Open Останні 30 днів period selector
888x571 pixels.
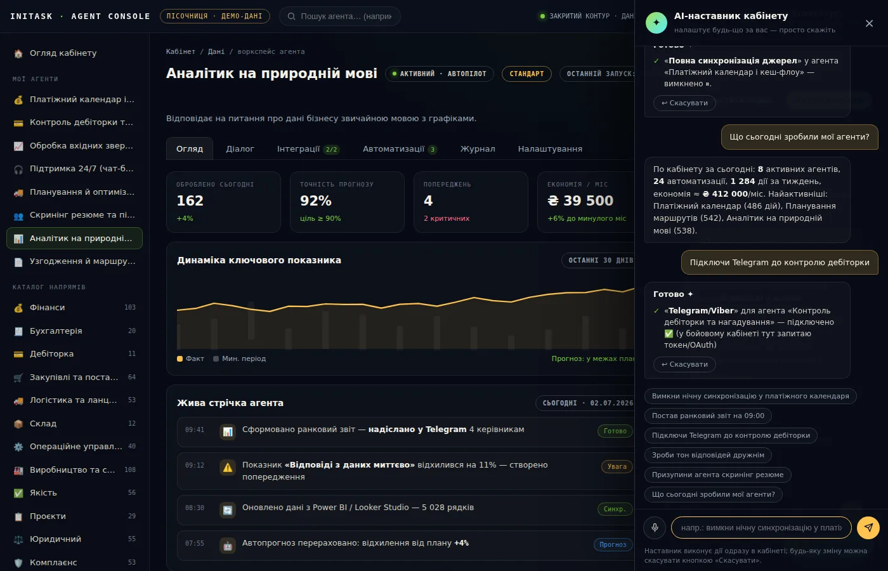[x=598, y=261]
